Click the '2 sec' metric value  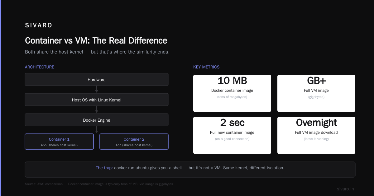[232, 123]
